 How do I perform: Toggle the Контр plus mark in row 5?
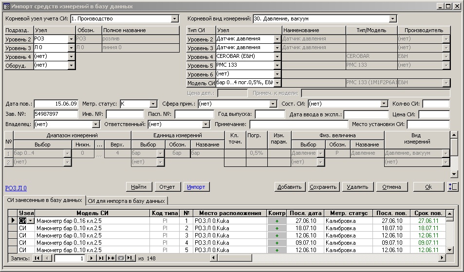(x=277, y=250)
